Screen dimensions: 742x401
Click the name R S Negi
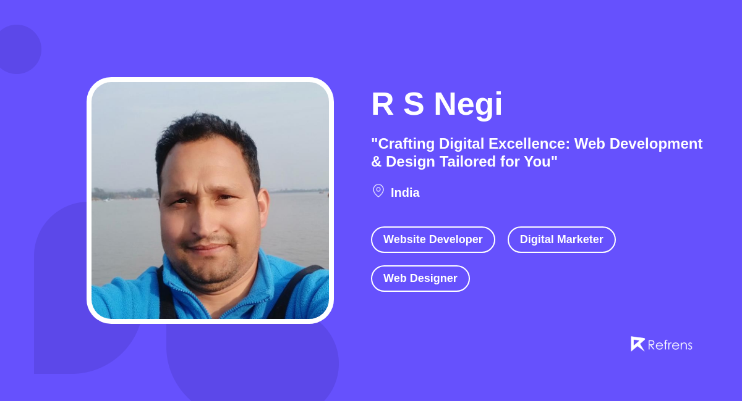click(437, 104)
